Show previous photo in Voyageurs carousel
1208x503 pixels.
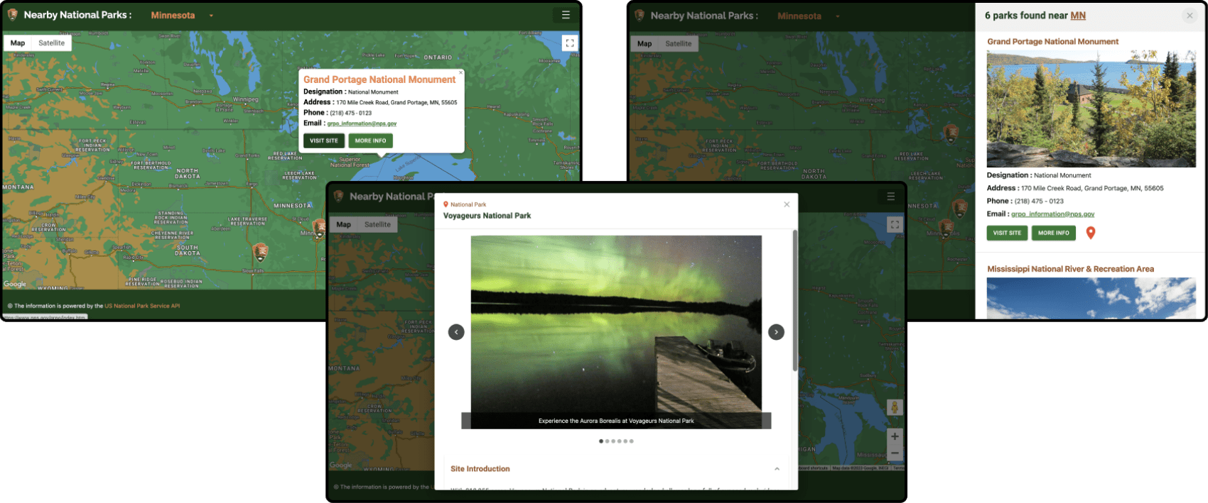pyautogui.click(x=456, y=332)
